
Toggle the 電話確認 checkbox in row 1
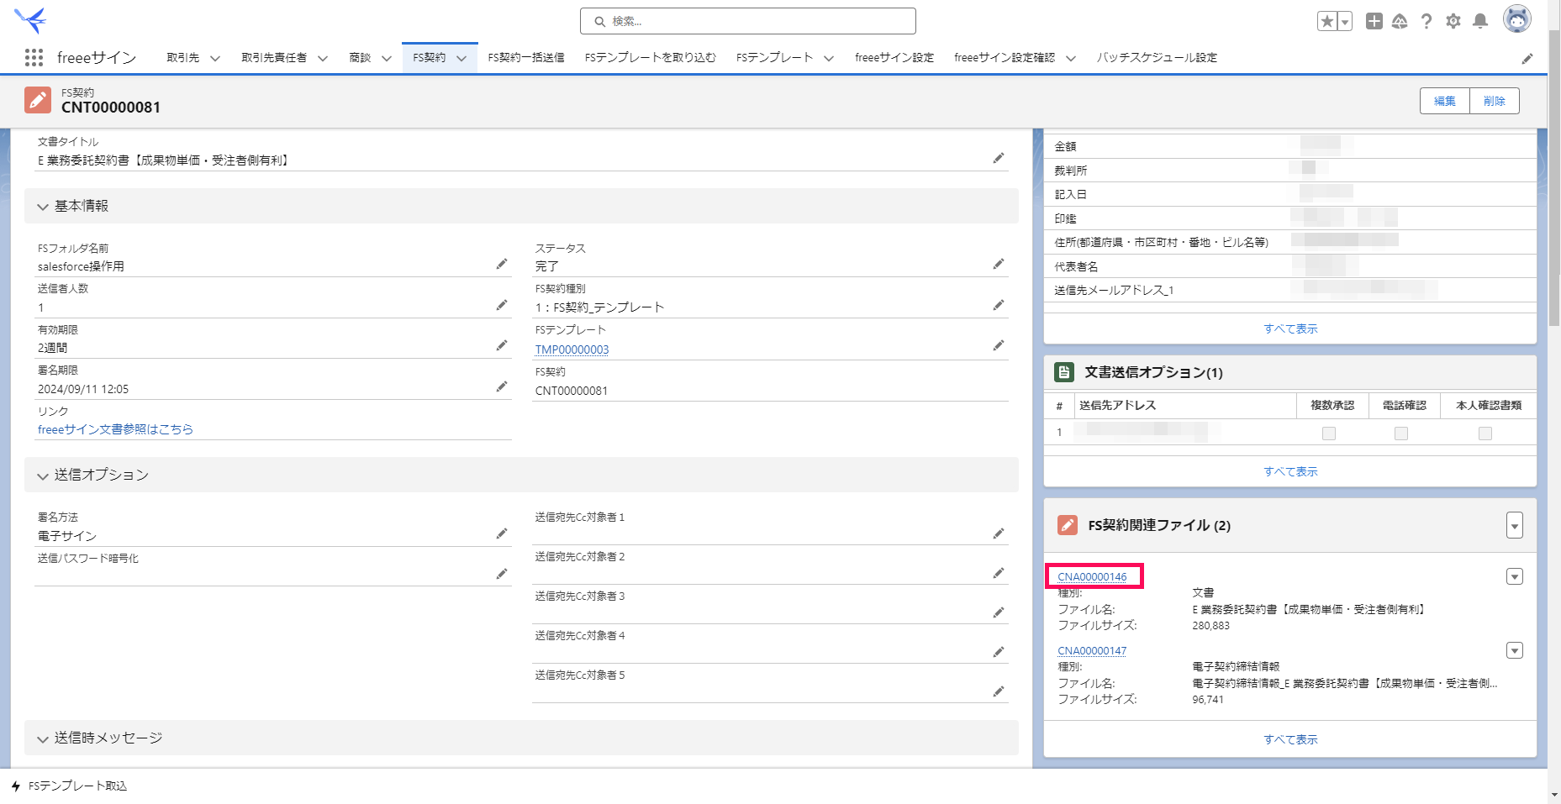point(1400,434)
